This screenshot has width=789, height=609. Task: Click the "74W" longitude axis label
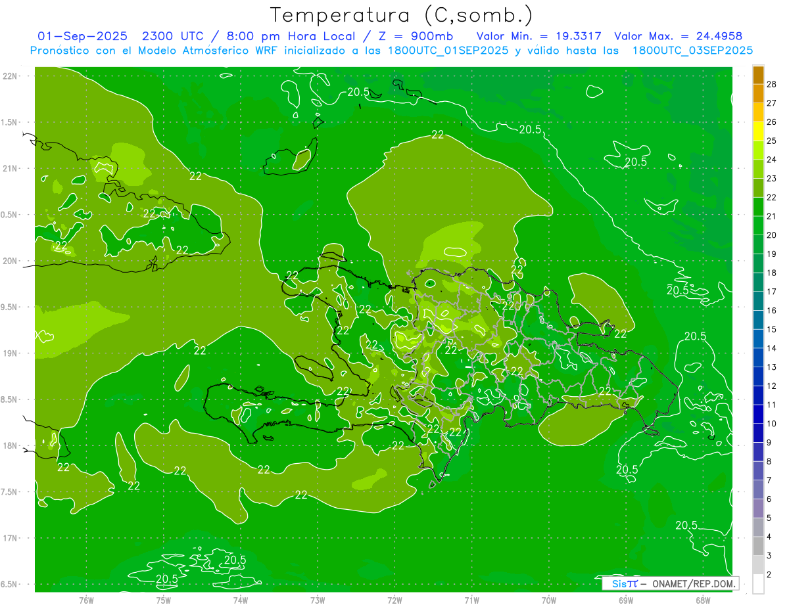click(x=241, y=600)
